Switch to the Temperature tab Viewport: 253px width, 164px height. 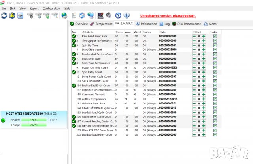pos(102,24)
